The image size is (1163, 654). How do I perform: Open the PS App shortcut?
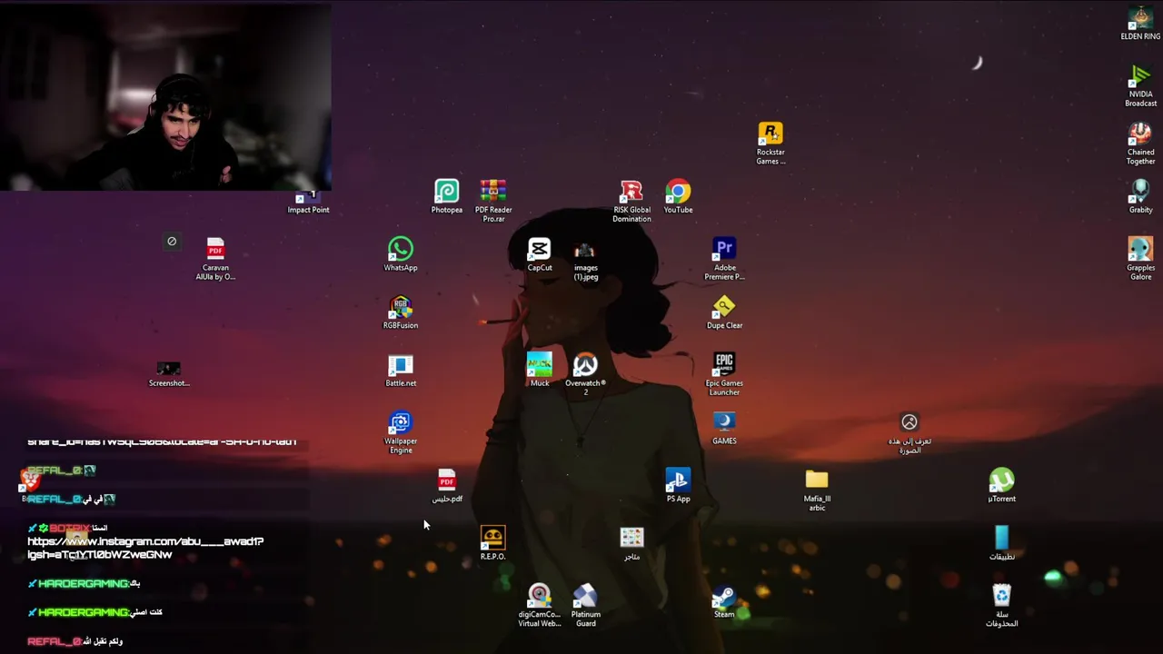(x=678, y=486)
